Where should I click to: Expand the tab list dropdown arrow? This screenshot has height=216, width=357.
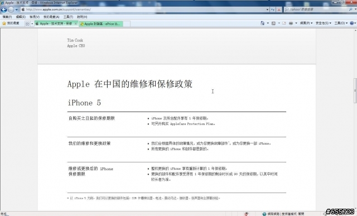(x=32, y=23)
